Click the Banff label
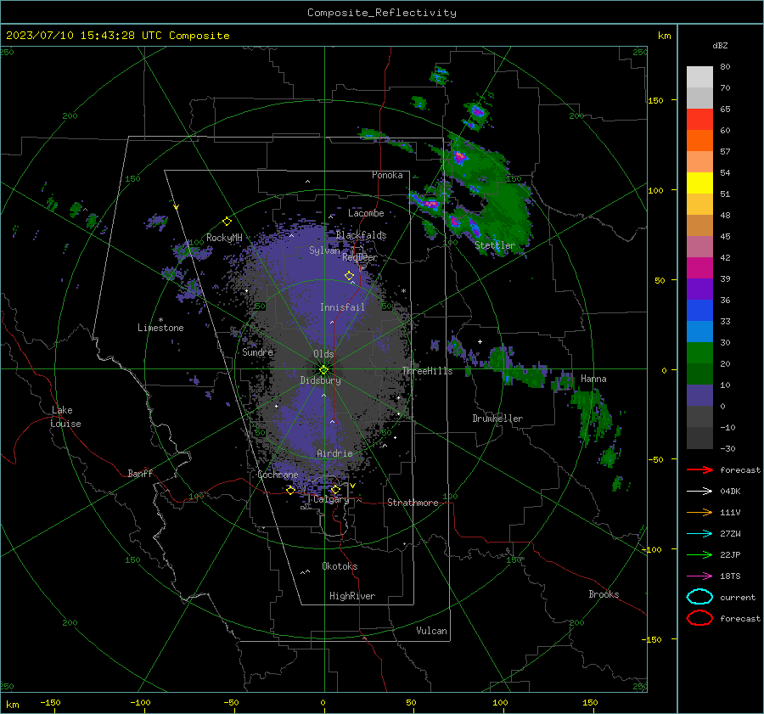Image resolution: width=764 pixels, height=714 pixels. [x=140, y=474]
